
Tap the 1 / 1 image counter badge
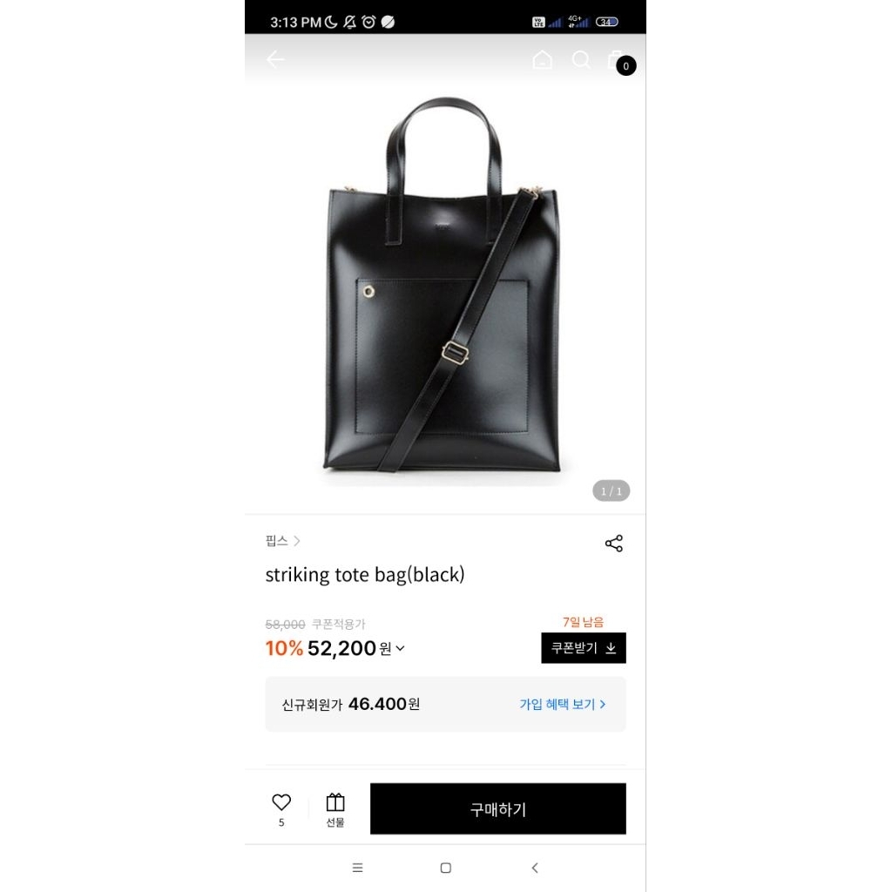point(611,491)
